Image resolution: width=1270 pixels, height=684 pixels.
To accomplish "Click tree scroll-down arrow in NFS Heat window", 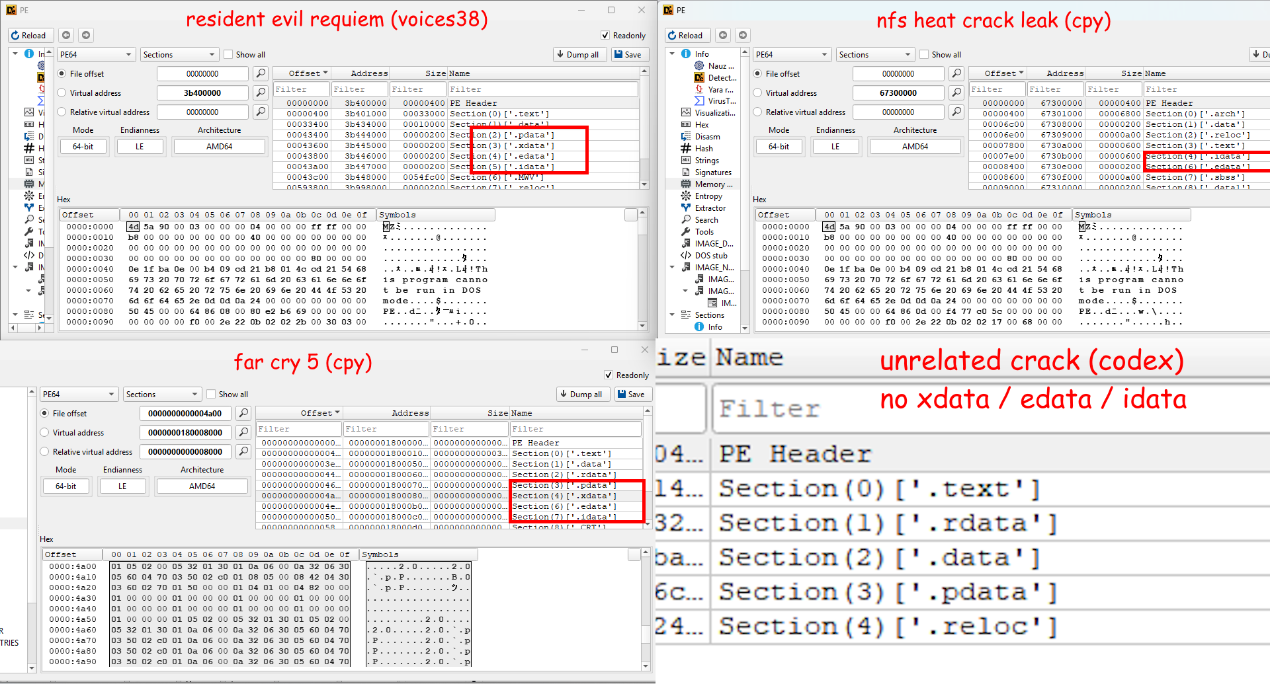I will pyautogui.click(x=745, y=328).
